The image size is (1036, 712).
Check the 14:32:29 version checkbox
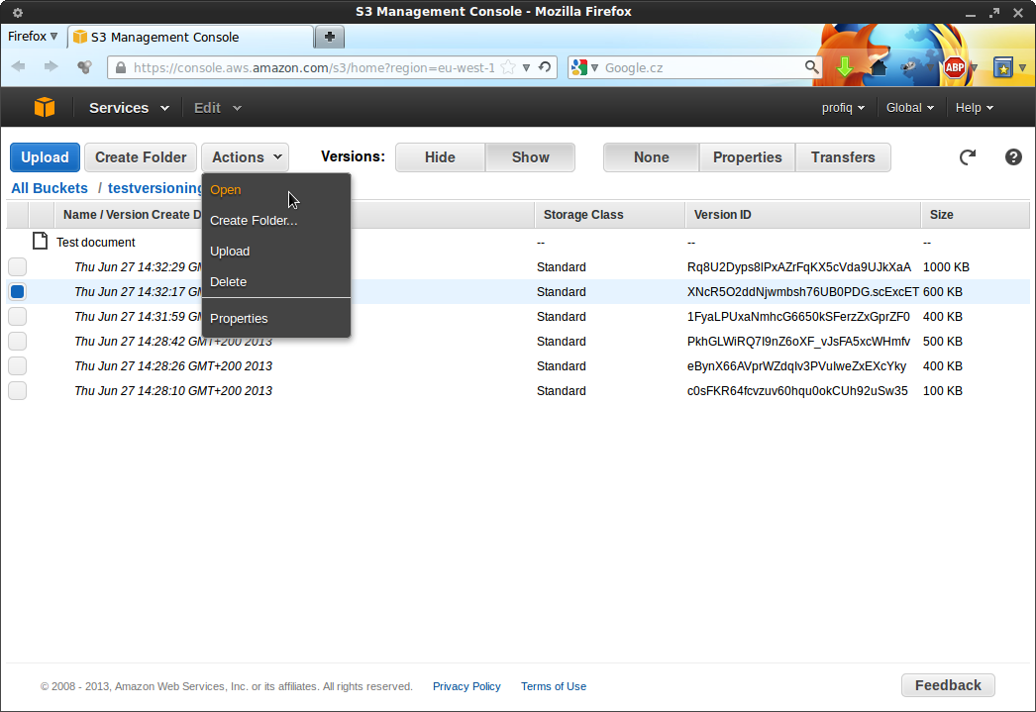pyautogui.click(x=17, y=266)
